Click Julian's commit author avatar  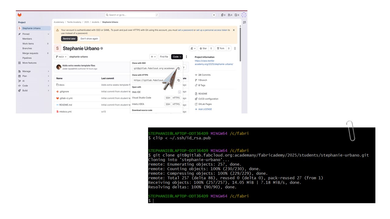click(59, 67)
